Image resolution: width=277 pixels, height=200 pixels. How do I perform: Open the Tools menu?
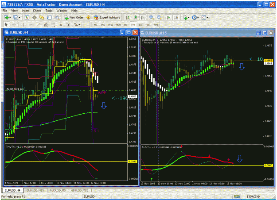coord(49,11)
